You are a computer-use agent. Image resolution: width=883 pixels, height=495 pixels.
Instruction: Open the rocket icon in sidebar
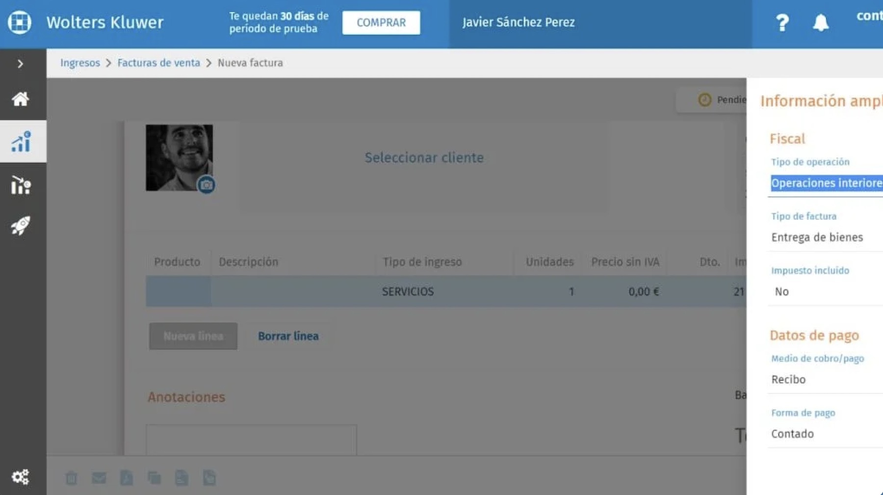20,226
